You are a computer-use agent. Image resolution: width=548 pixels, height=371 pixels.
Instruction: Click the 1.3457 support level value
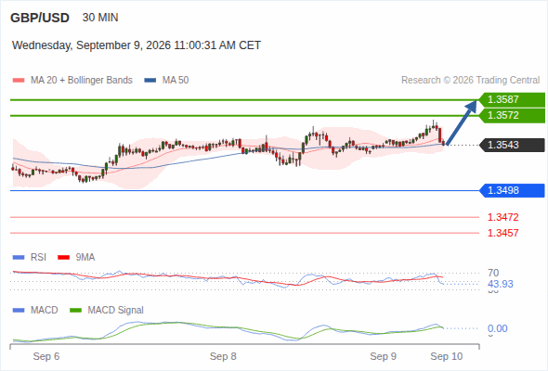coord(502,233)
